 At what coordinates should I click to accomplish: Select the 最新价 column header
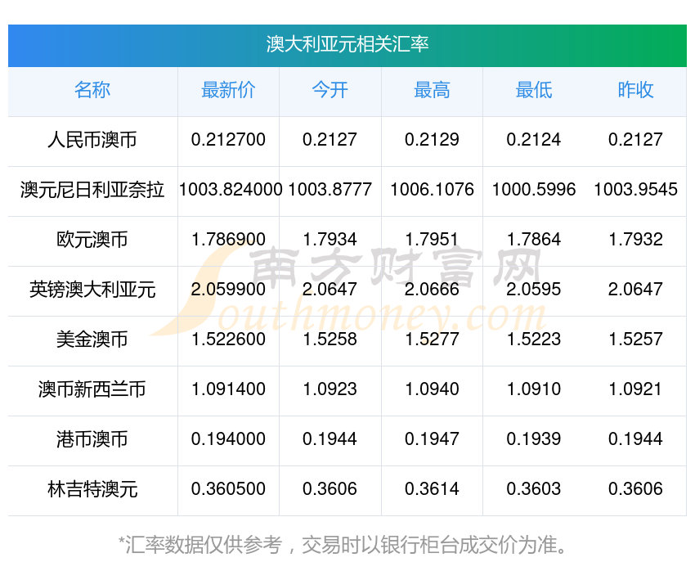click(228, 90)
